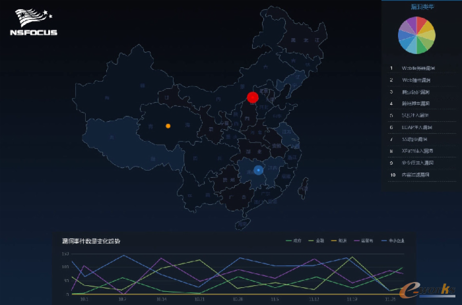
Task: Click the blue glowing map marker
Action: [x=259, y=170]
